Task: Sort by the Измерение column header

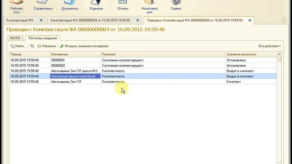Action: [75, 54]
